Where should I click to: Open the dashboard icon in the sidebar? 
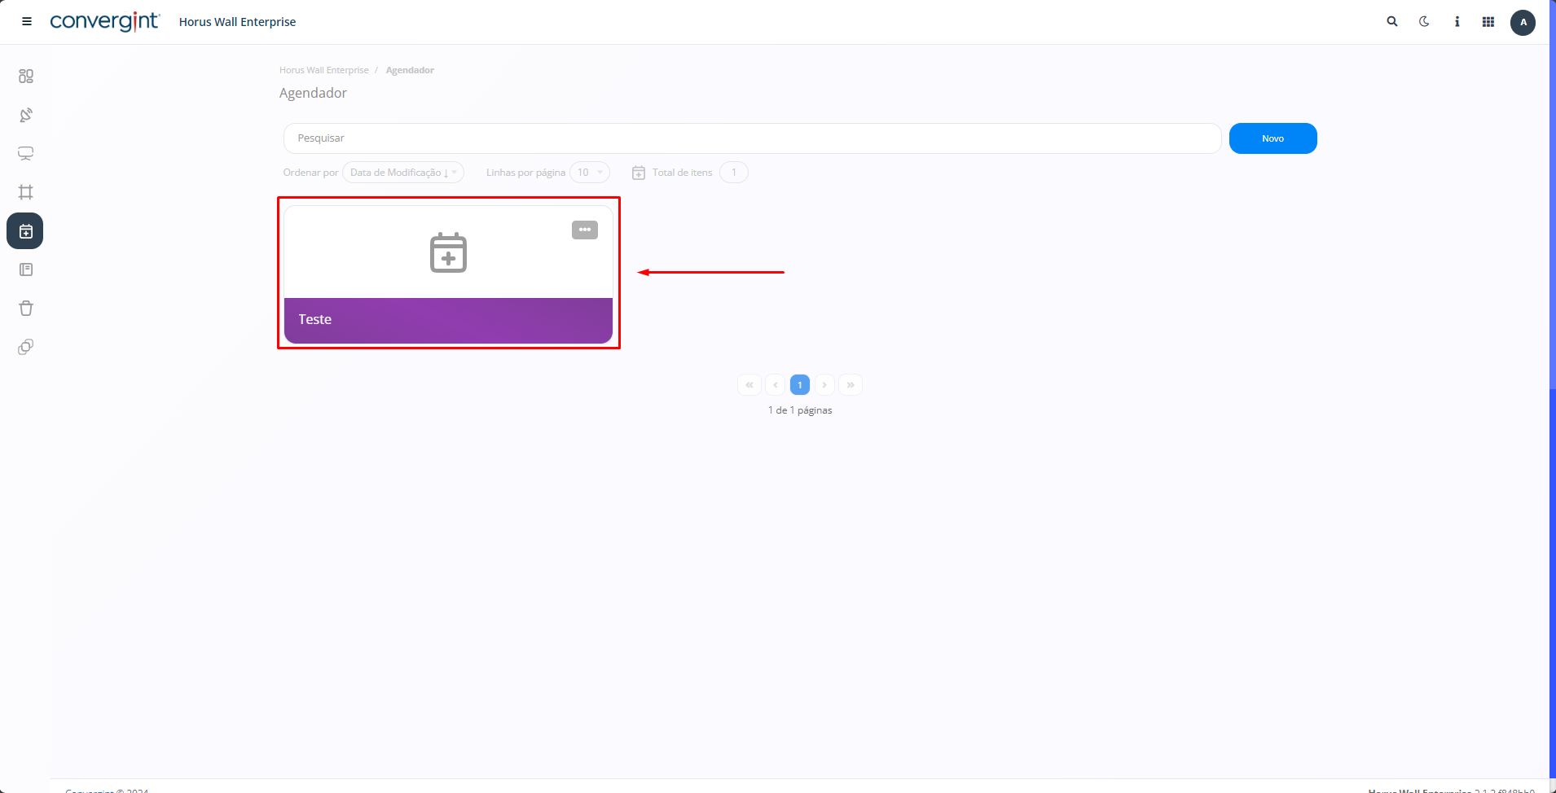(x=26, y=76)
